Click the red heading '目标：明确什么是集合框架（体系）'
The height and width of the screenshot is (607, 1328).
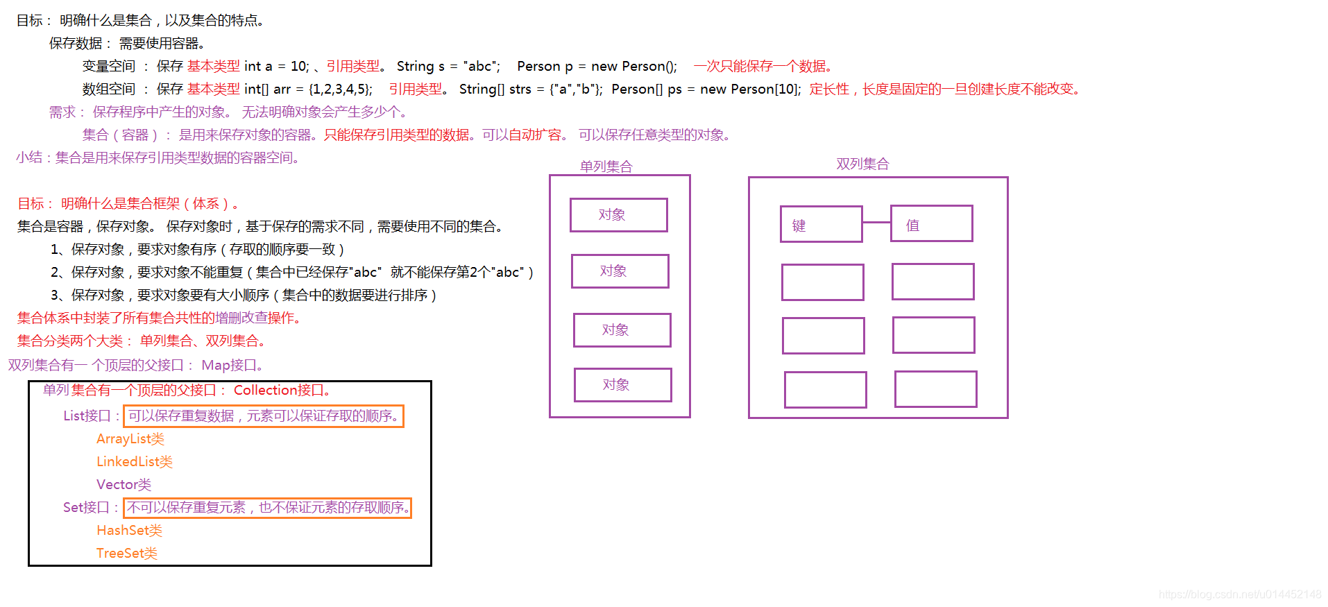[x=128, y=204]
